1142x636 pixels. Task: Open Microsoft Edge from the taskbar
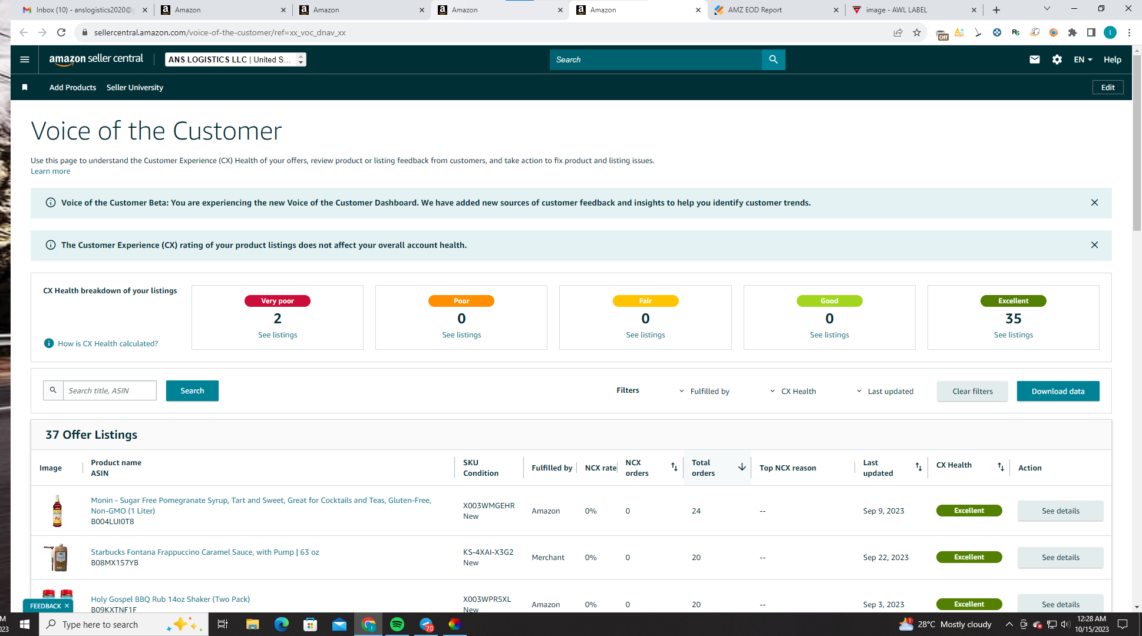tap(281, 624)
